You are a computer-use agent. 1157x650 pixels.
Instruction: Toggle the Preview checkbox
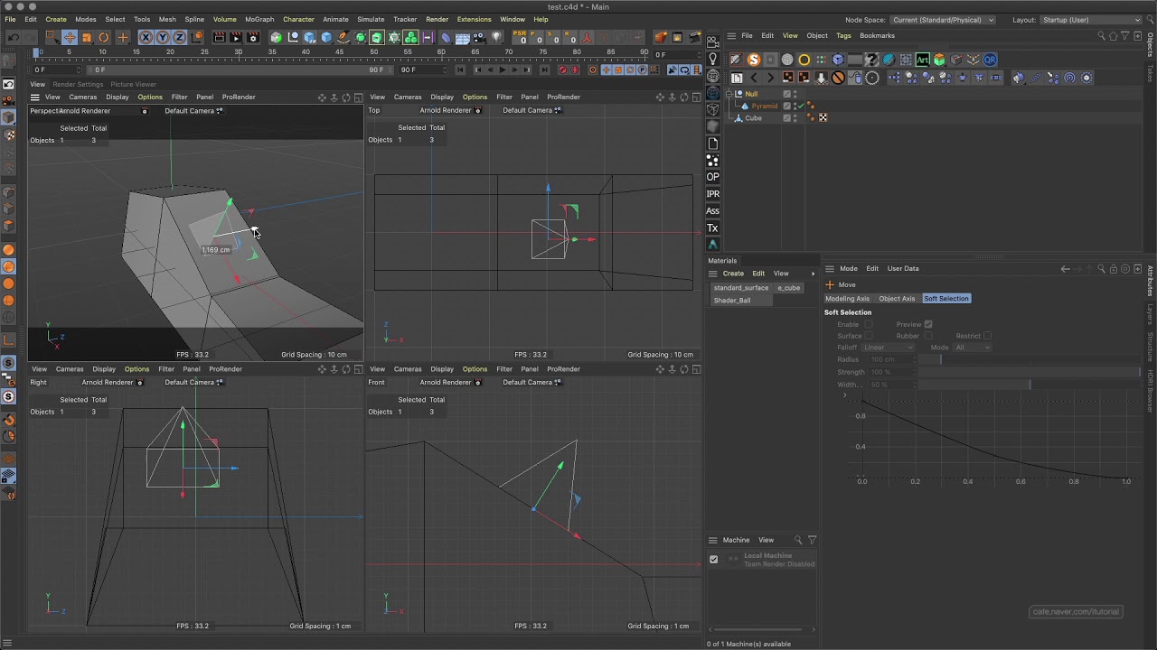(x=928, y=324)
